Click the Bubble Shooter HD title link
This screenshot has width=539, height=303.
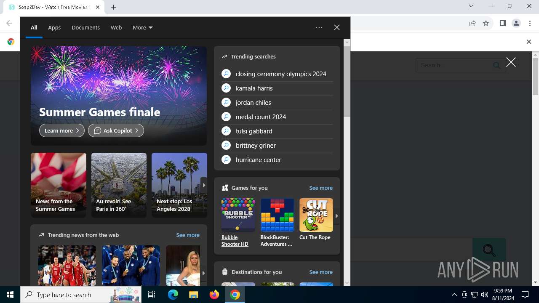235,241
